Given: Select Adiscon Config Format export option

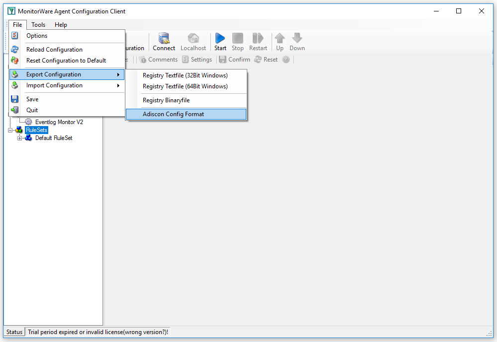Looking at the screenshot, I should click(x=186, y=114).
